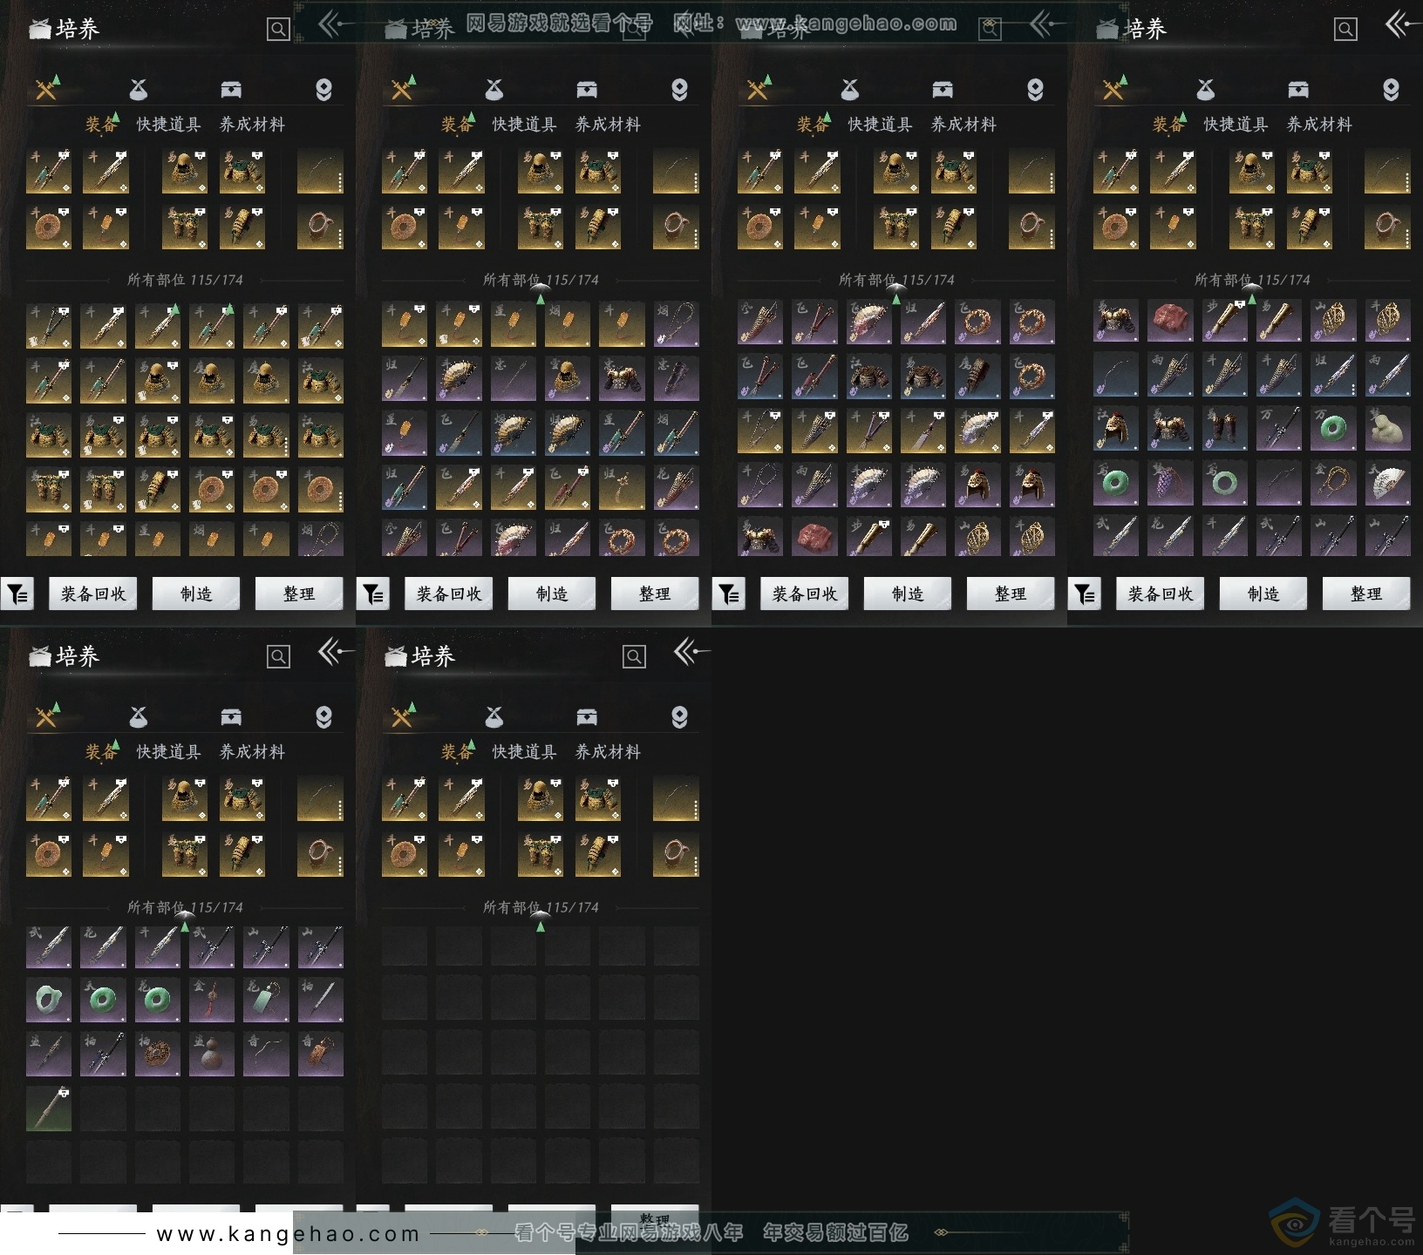Select purple grapes item in top-right panel
1423x1255 pixels.
(x=1170, y=484)
